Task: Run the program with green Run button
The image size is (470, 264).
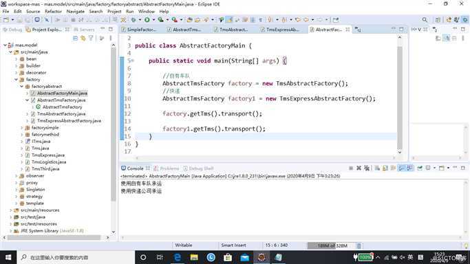Action: [x=147, y=20]
